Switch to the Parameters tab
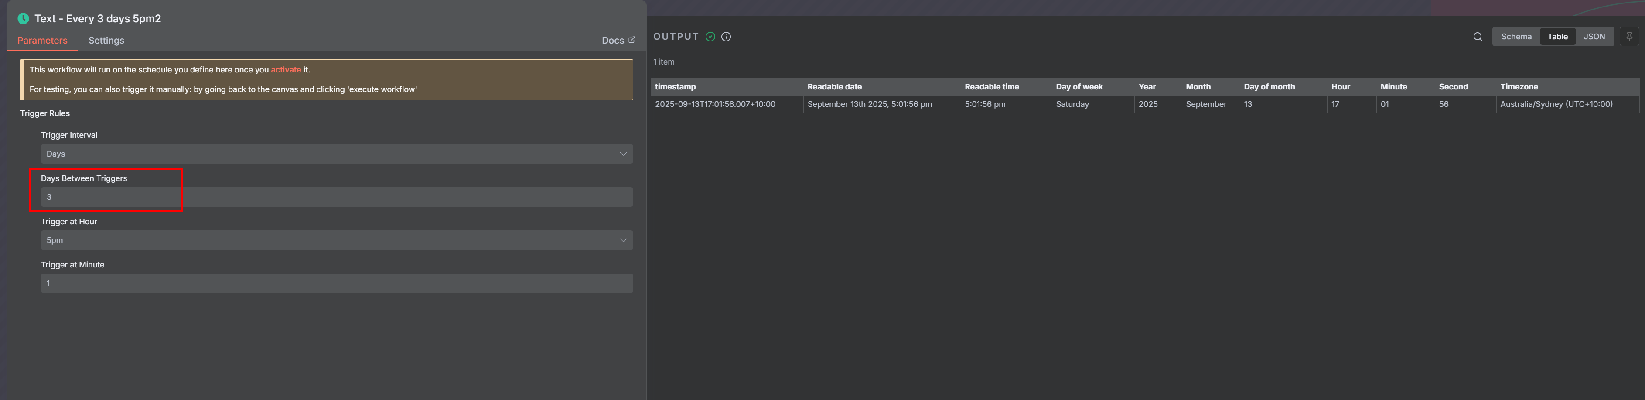Image resolution: width=1645 pixels, height=400 pixels. click(42, 40)
